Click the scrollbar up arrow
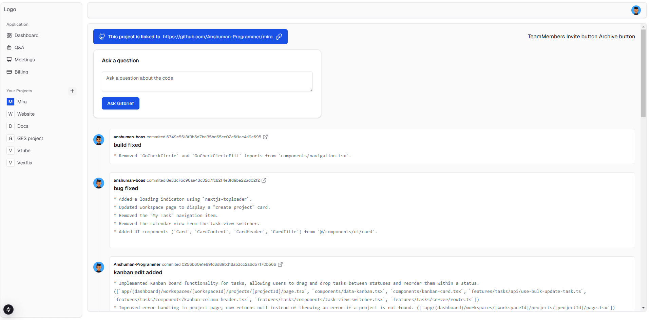This screenshot has height=320, width=649. pos(643,26)
